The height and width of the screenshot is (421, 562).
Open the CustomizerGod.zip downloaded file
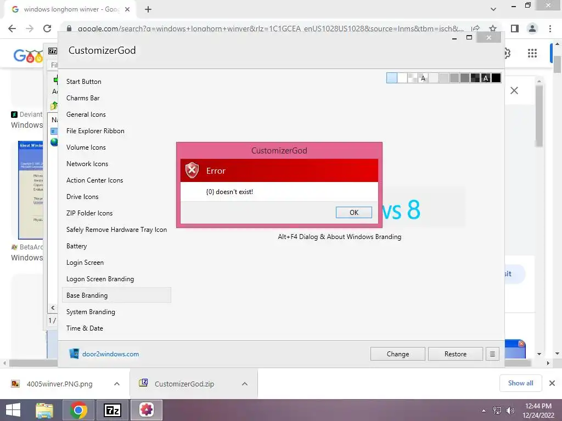(x=184, y=384)
